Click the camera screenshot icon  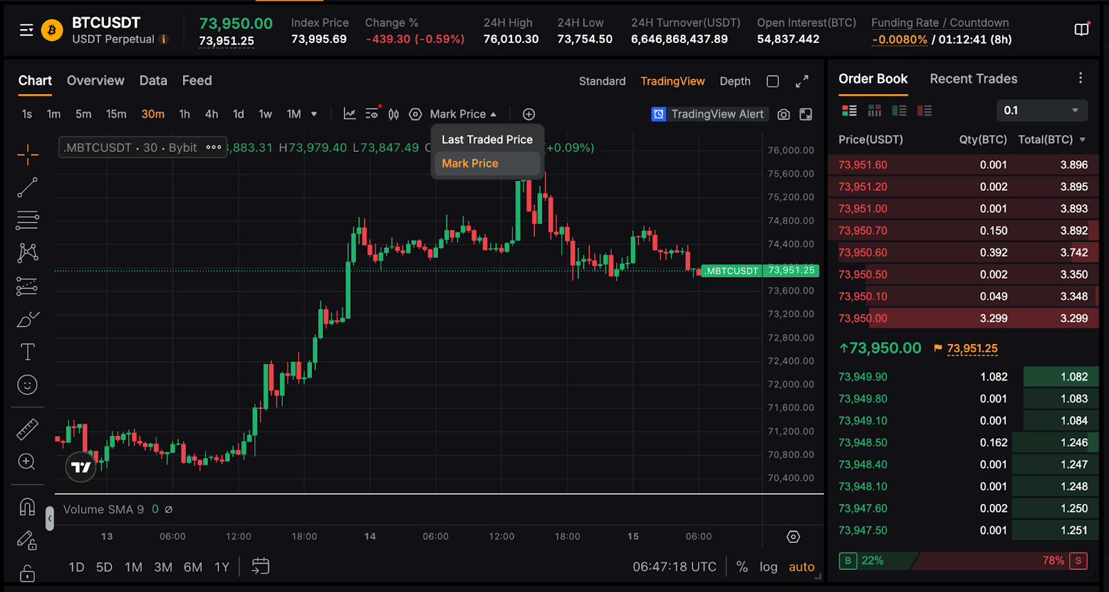tap(783, 114)
